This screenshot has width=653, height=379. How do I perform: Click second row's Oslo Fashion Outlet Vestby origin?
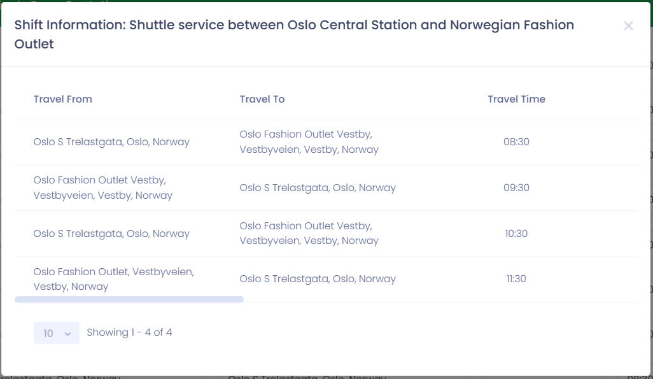point(103,188)
